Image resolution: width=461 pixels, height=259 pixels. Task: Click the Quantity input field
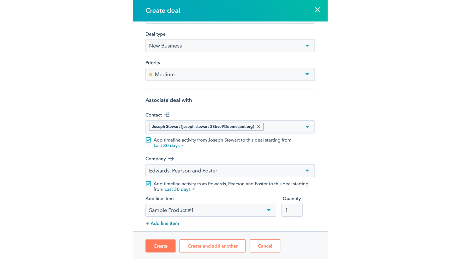pyautogui.click(x=292, y=210)
